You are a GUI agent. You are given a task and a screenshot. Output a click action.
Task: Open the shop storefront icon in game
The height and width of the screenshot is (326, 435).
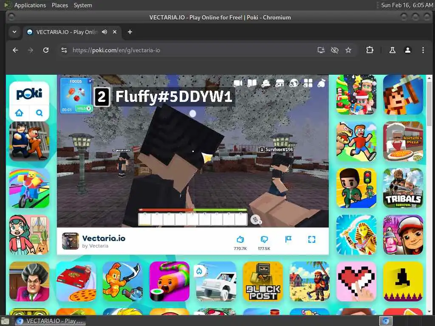(x=280, y=83)
